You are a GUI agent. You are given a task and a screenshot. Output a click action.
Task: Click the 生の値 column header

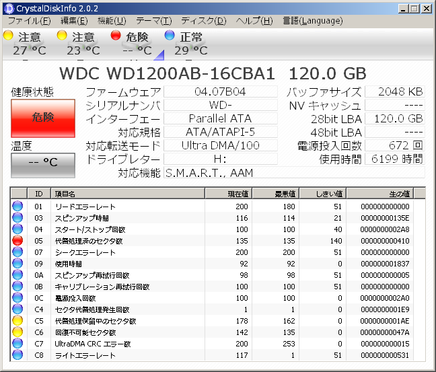pyautogui.click(x=380, y=194)
